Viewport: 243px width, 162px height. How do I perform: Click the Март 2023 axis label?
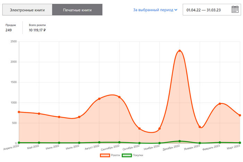233,147
